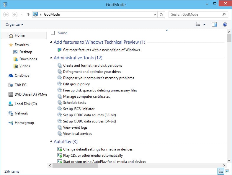The width and height of the screenshot is (232, 175).
Task: Click the Forward navigation arrow
Action: point(14,14)
